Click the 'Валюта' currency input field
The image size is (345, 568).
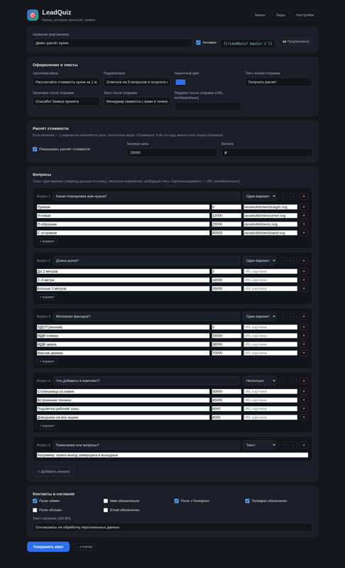coord(267,153)
